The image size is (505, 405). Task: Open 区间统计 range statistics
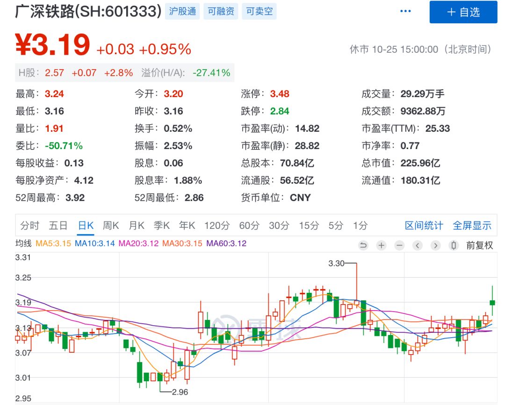(424, 226)
